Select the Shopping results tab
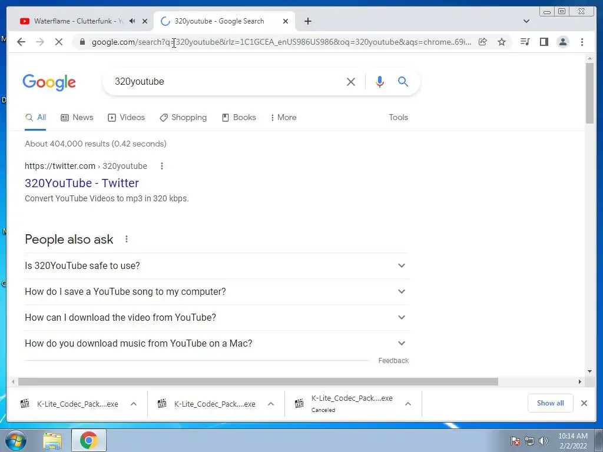This screenshot has width=603, height=452. tap(183, 118)
